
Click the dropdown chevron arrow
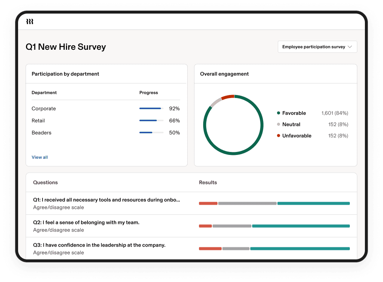click(349, 47)
